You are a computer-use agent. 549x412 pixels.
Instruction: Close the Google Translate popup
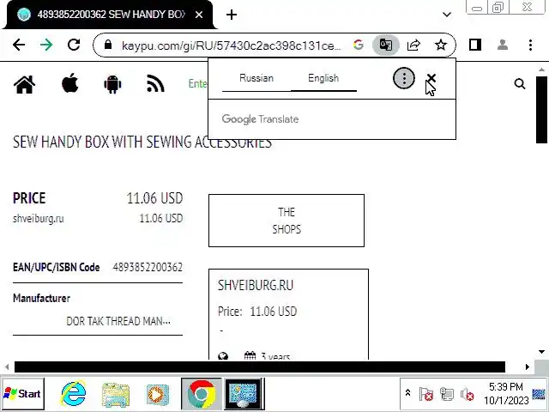(431, 78)
